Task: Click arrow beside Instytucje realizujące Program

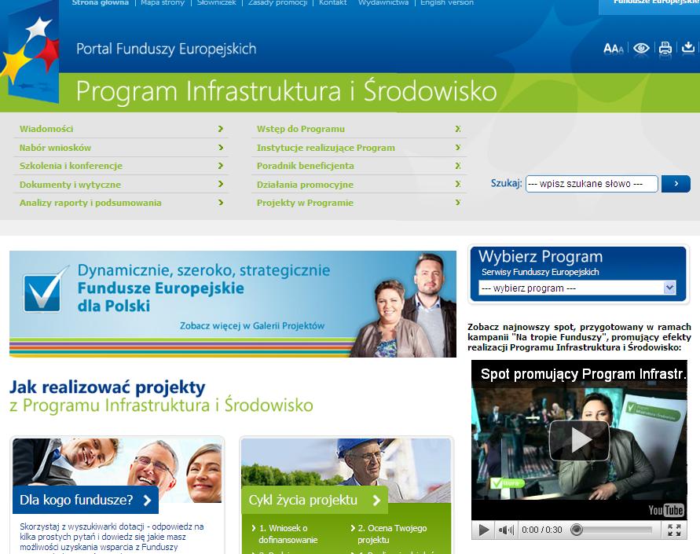Action: (457, 147)
